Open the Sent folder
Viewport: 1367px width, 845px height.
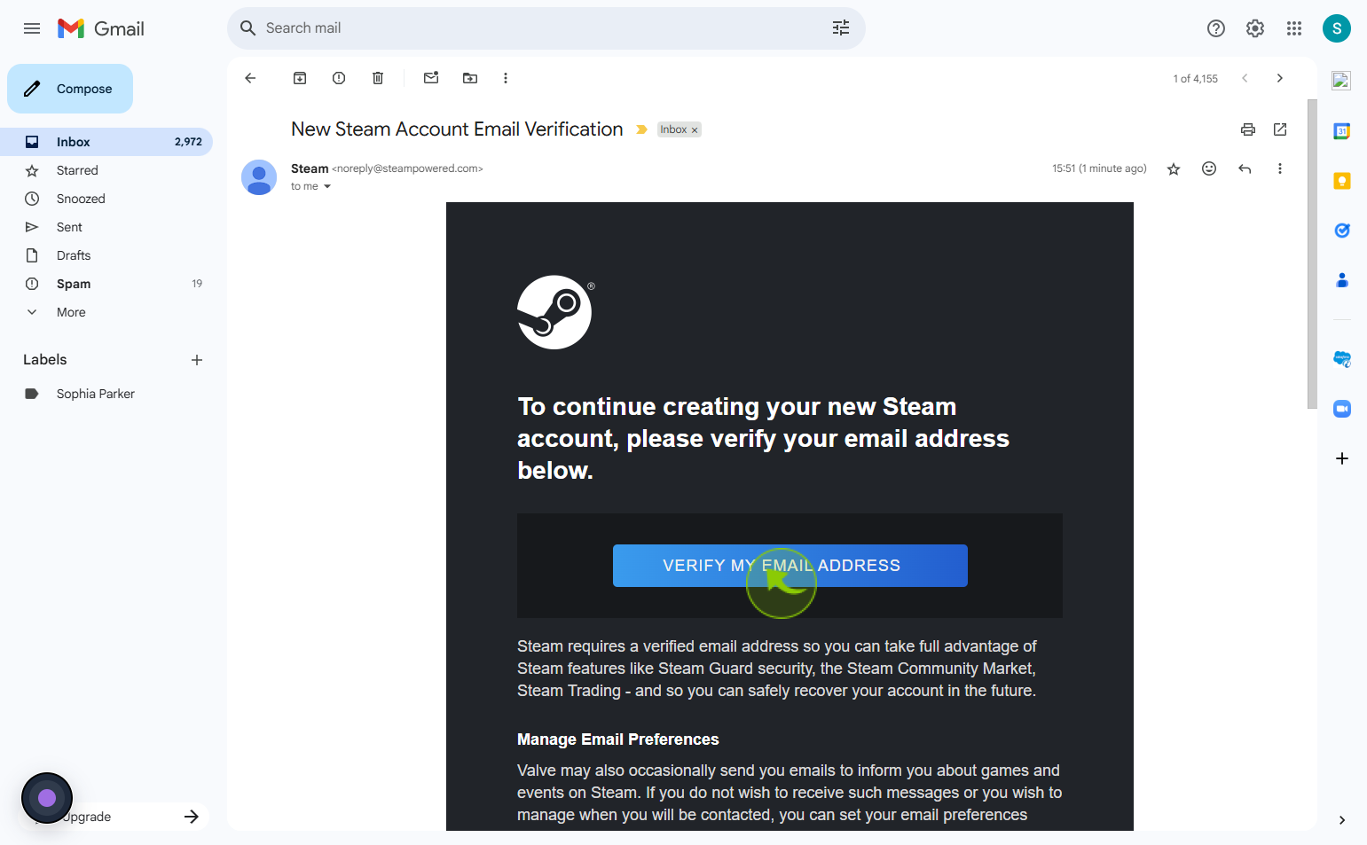coord(106,227)
